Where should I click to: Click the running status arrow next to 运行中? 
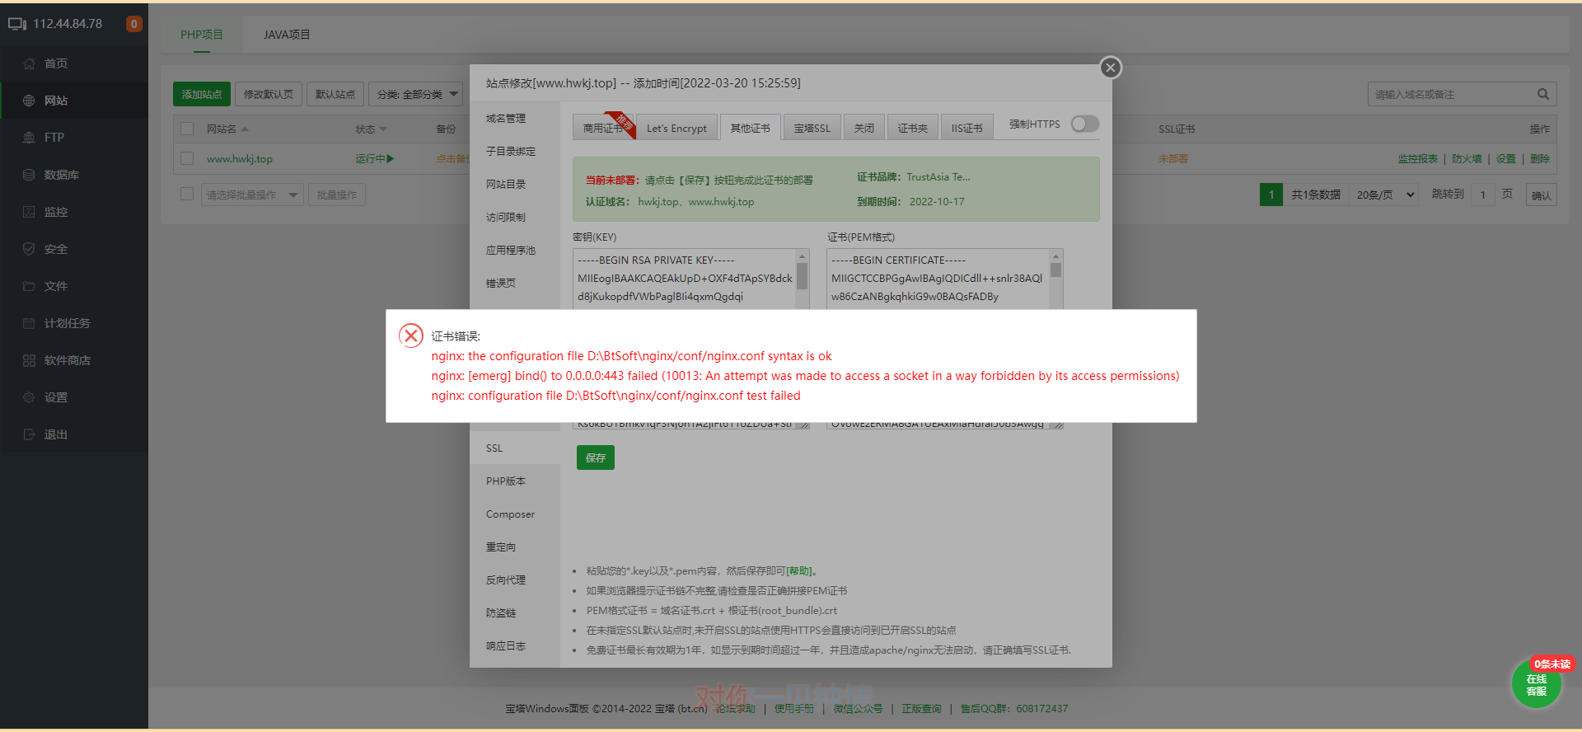click(x=391, y=158)
